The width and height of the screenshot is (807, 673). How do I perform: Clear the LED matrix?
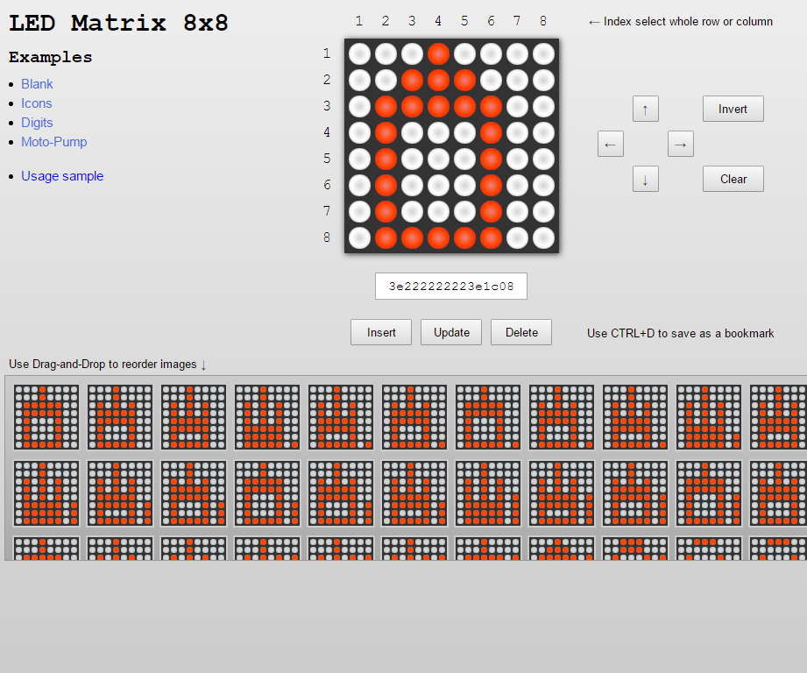coord(733,178)
